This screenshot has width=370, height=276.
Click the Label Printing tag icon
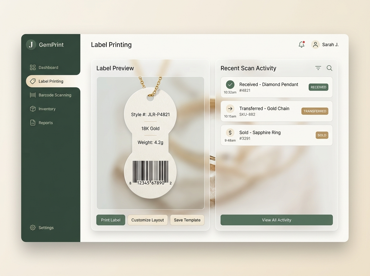click(33, 81)
